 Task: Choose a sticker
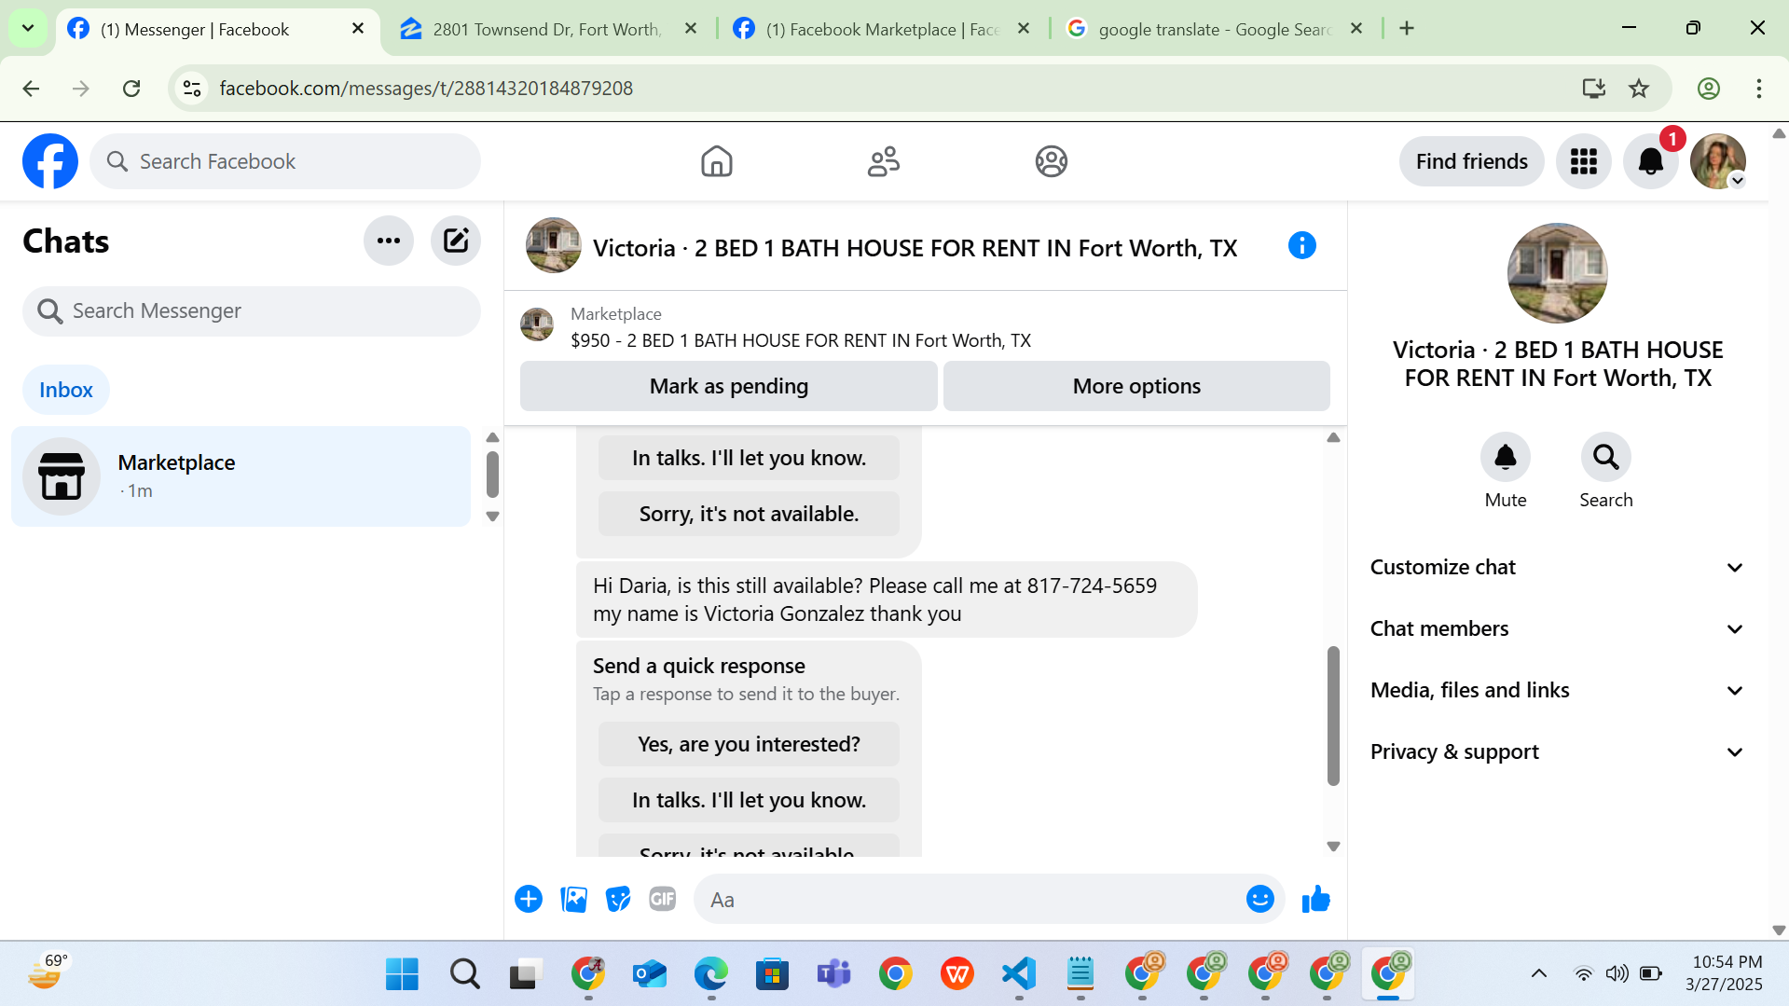(x=618, y=899)
